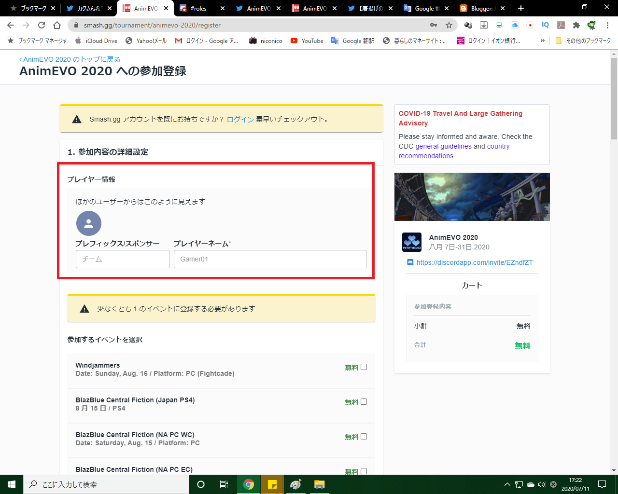618x494 pixels.
Task: Click the browser address bar
Action: click(x=251, y=25)
